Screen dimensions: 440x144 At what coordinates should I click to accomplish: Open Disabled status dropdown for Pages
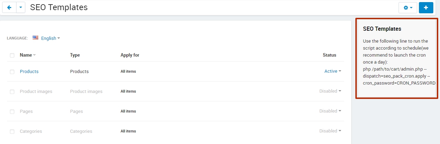tap(330, 111)
